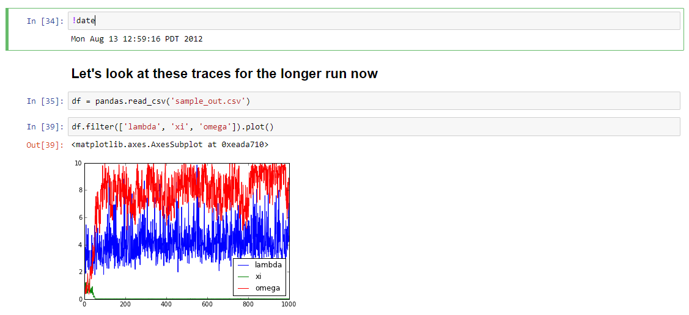Click the matplotlib AxesSubplot output text
This screenshot has width=689, height=315.
coord(169,145)
